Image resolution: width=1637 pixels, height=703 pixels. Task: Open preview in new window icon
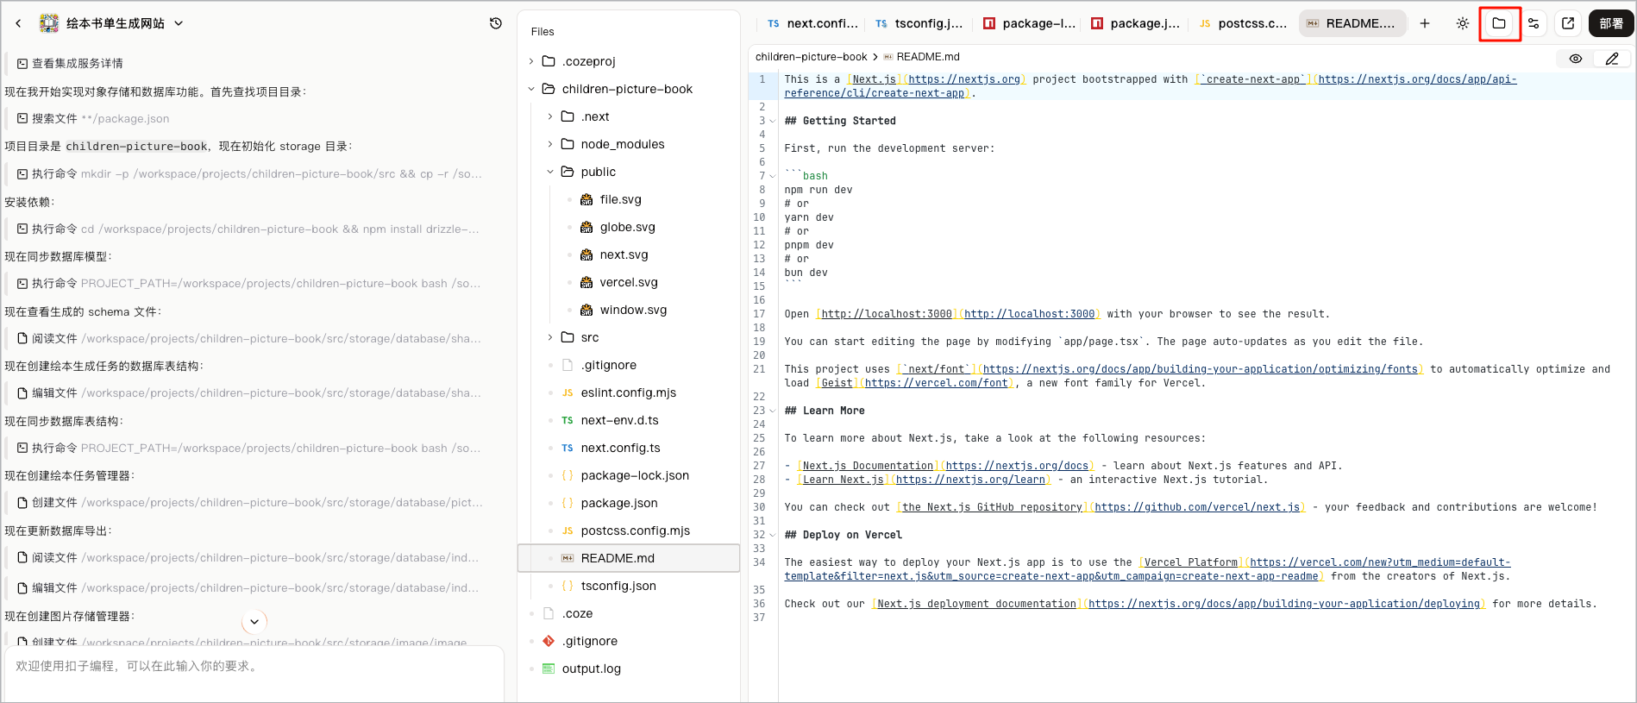click(1568, 23)
